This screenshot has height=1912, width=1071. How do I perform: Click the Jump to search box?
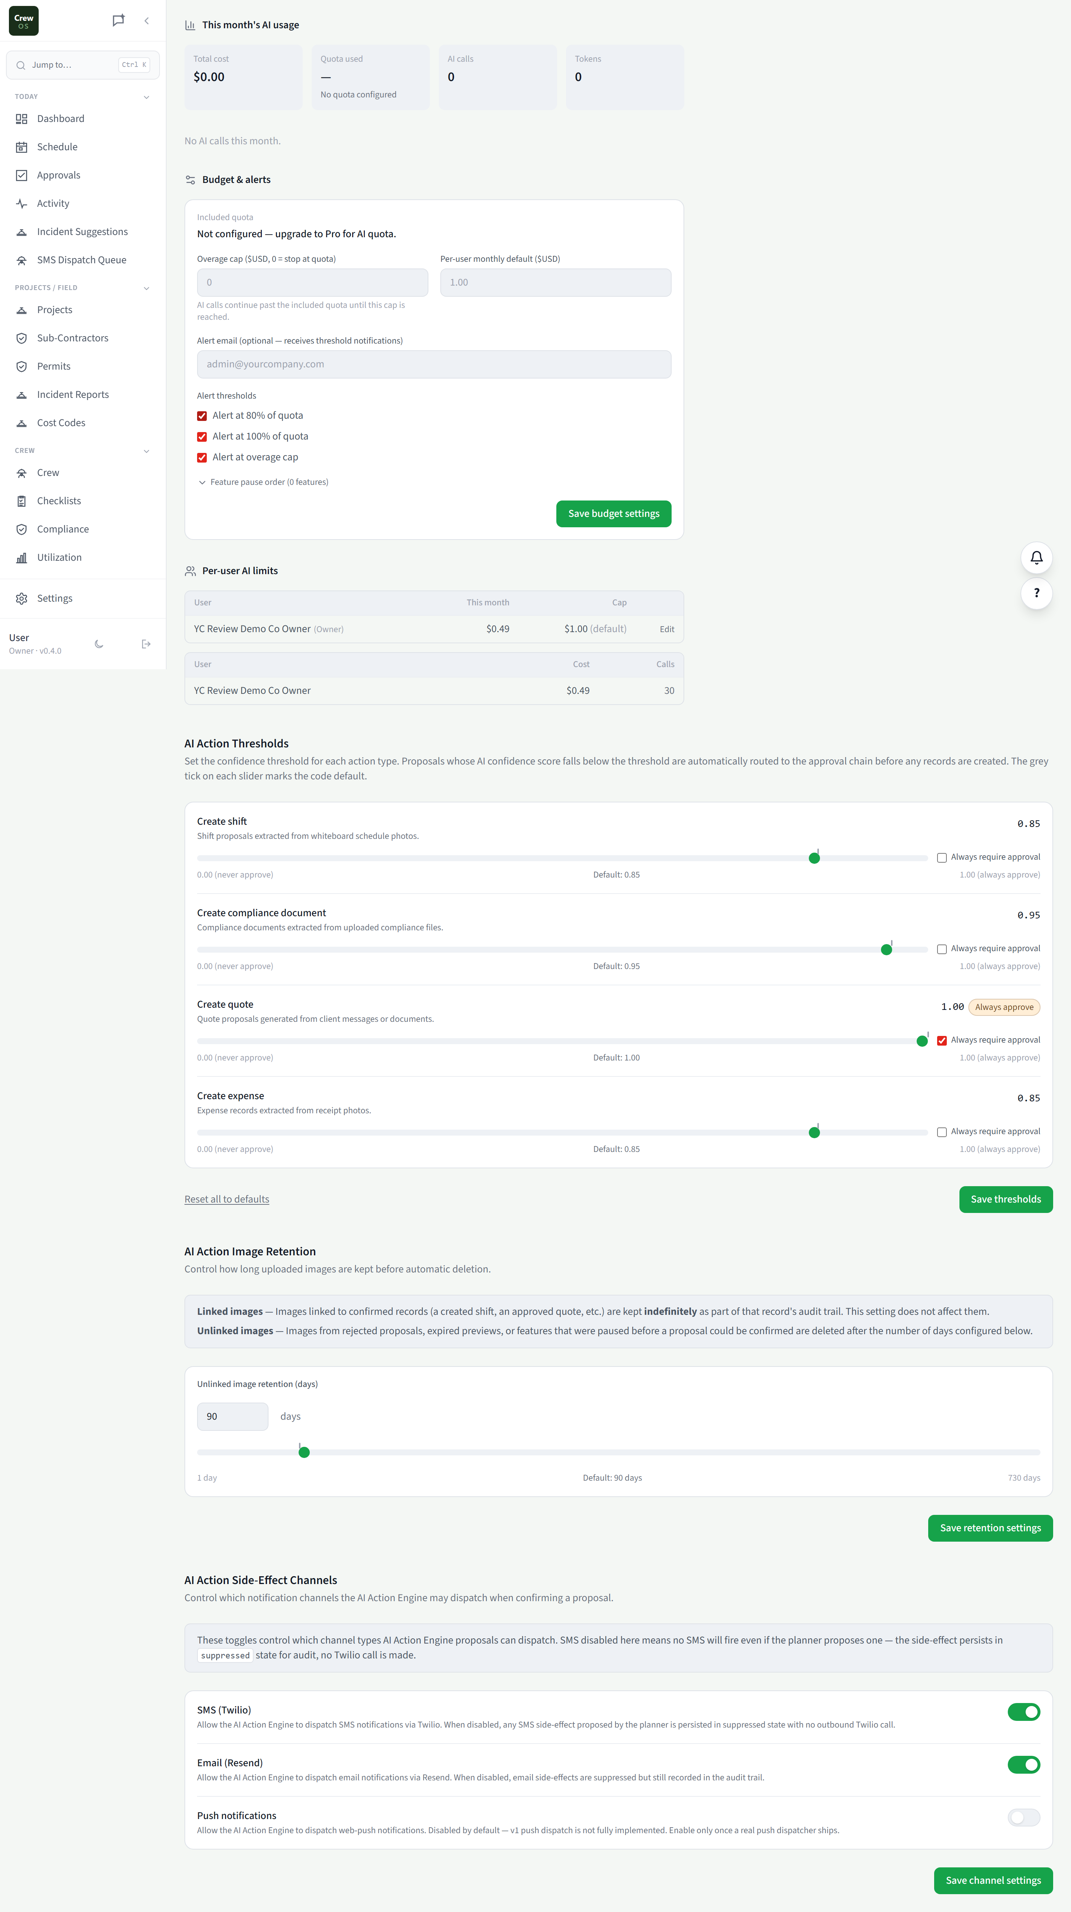[x=83, y=65]
